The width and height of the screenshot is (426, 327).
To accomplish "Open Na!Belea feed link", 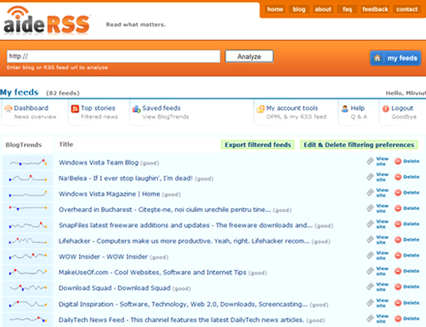I will click(126, 178).
